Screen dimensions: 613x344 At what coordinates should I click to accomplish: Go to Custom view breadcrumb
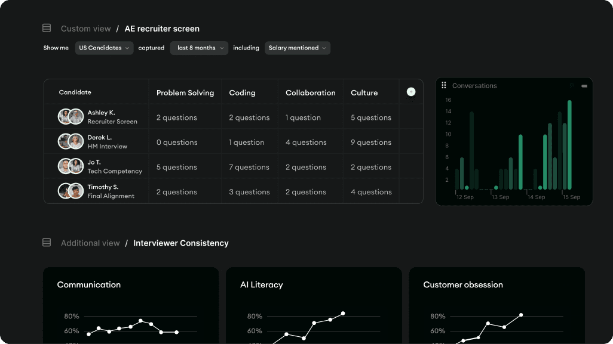tap(85, 29)
